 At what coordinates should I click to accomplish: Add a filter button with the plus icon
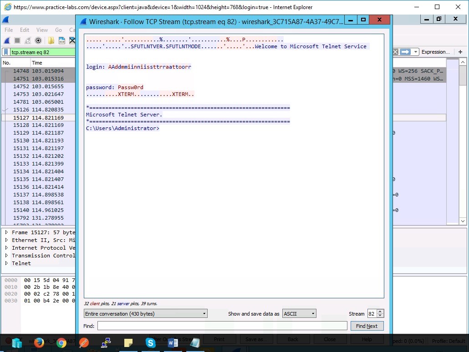pyautogui.click(x=460, y=52)
